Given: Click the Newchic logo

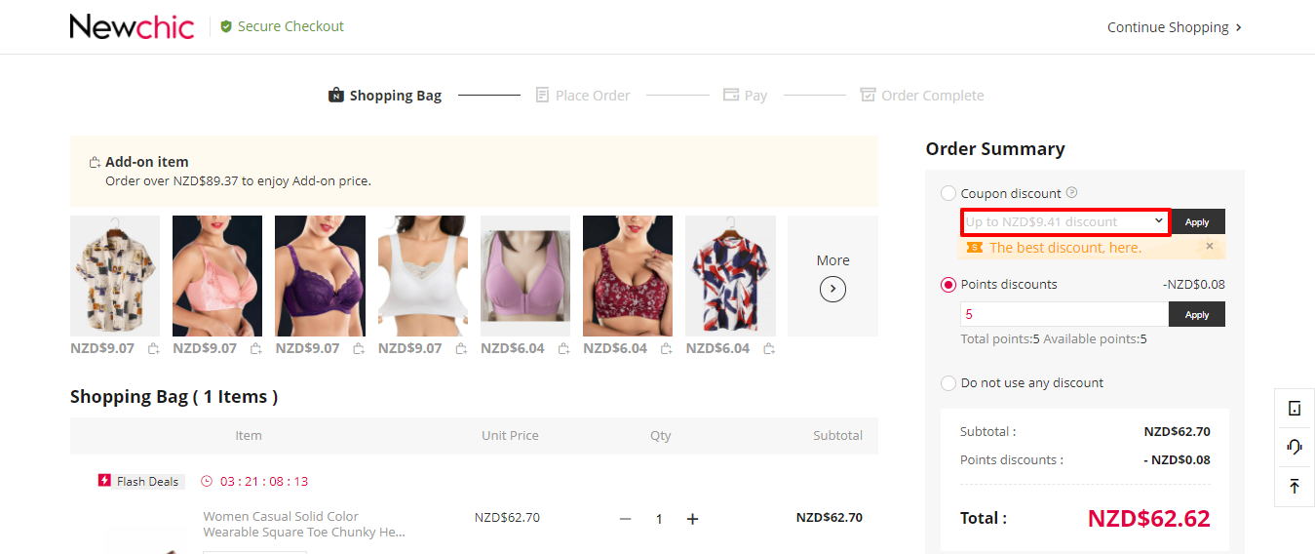Looking at the screenshot, I should 132,26.
